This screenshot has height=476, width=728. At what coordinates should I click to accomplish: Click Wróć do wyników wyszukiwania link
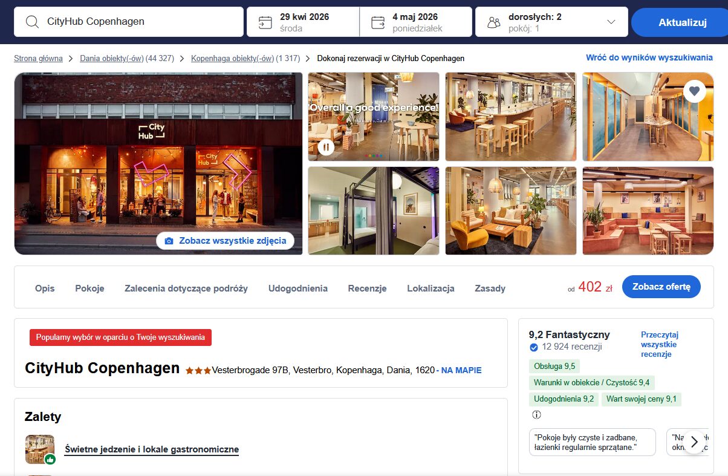point(649,58)
